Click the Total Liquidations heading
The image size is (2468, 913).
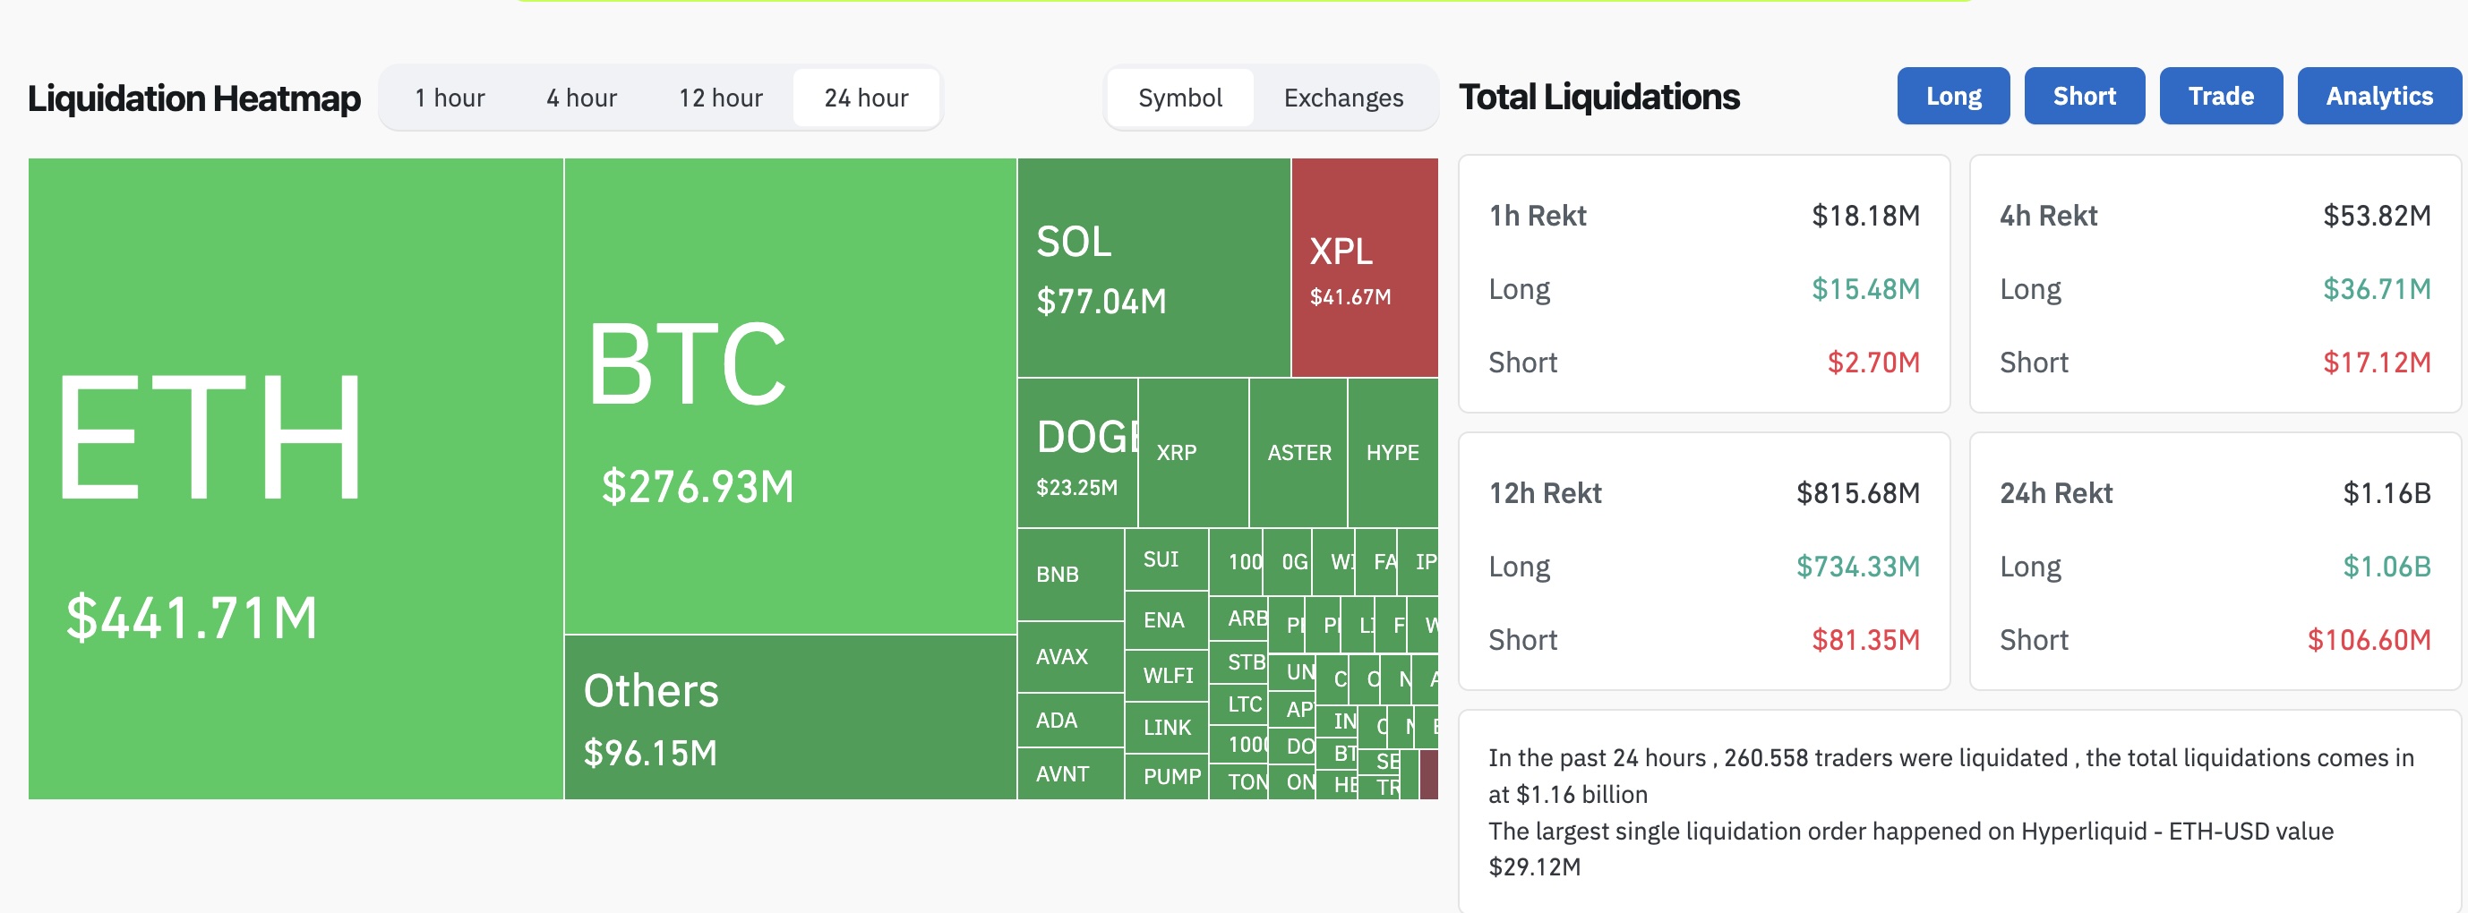point(1599,97)
